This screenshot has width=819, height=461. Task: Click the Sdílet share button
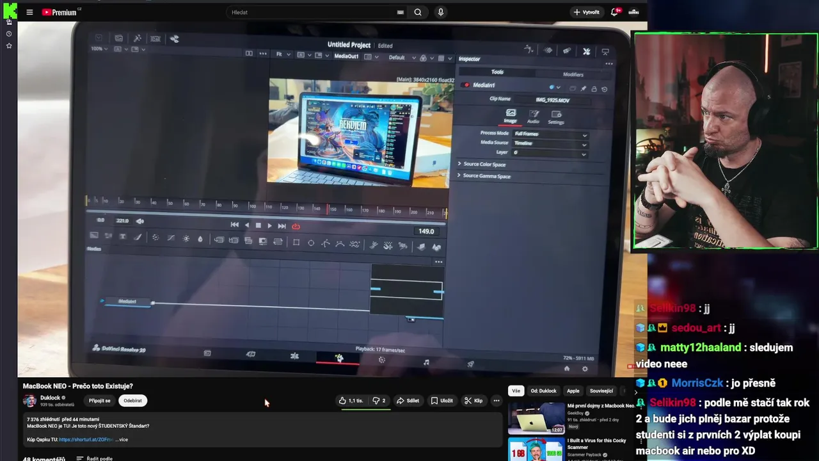click(x=408, y=401)
